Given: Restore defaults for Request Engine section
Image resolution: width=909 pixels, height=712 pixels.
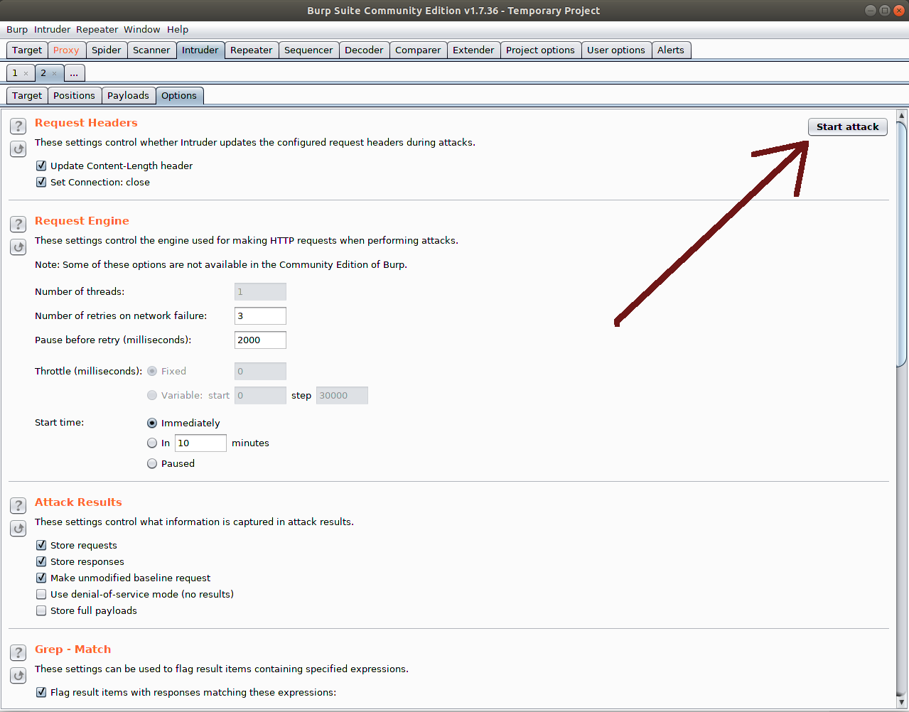Looking at the screenshot, I should coord(18,247).
